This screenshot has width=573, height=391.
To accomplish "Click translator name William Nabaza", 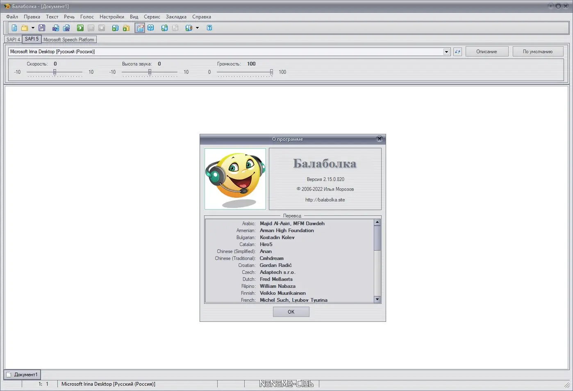I will tap(277, 286).
